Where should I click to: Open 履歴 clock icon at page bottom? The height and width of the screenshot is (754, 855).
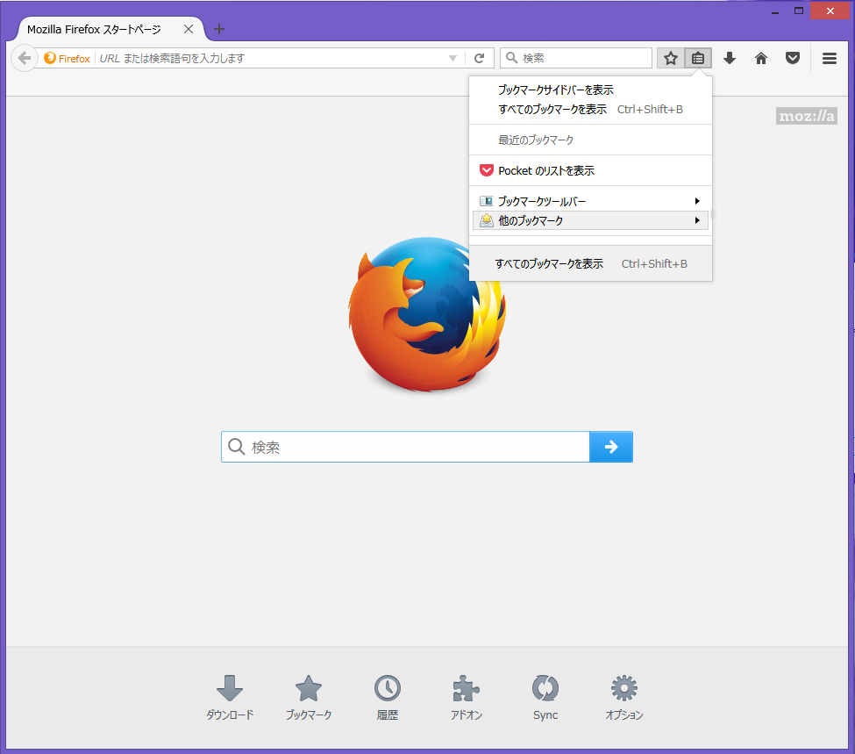click(388, 688)
